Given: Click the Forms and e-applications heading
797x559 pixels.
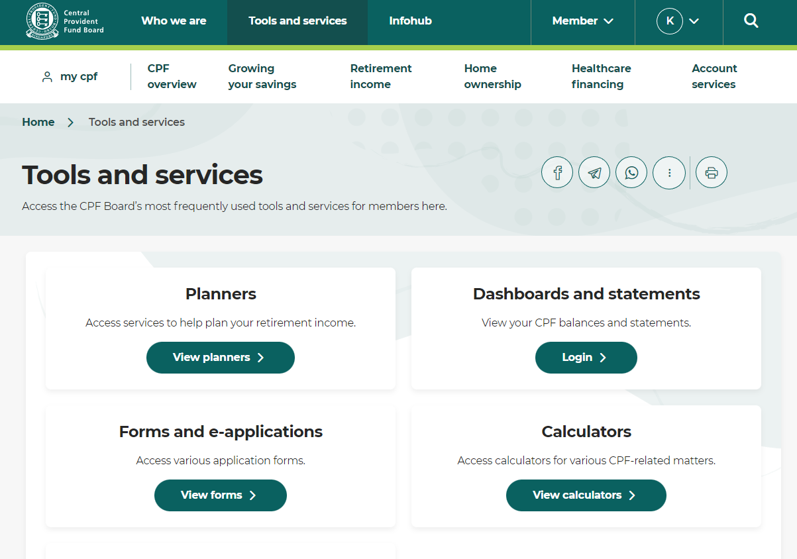Looking at the screenshot, I should (x=221, y=432).
